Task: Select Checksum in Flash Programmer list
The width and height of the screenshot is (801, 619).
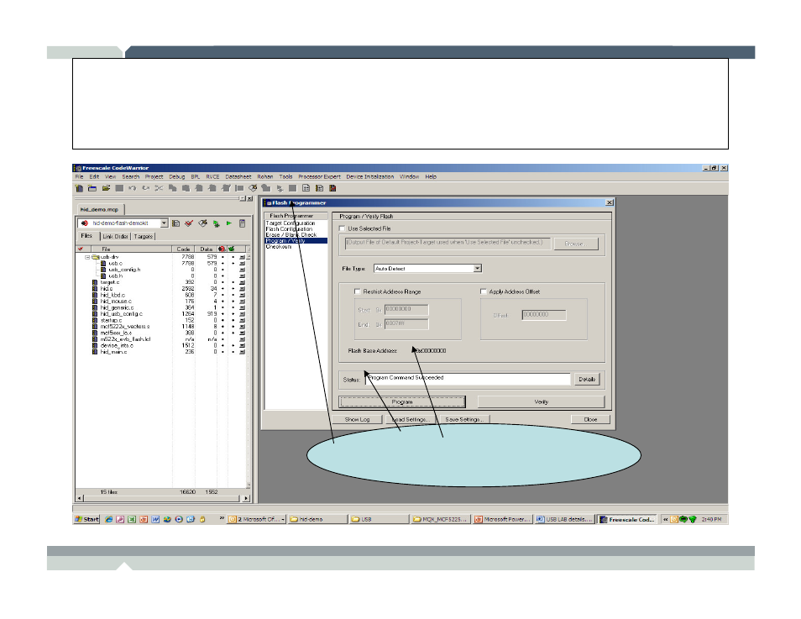Action: pyautogui.click(x=279, y=247)
